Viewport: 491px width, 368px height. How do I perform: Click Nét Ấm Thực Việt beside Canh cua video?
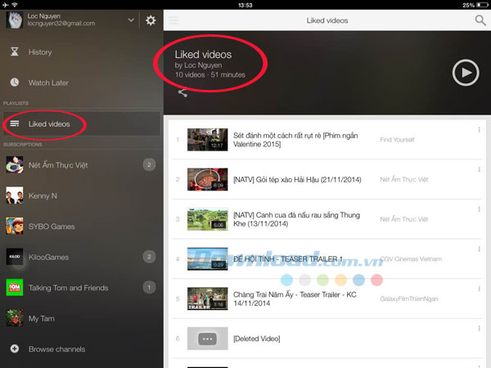click(404, 219)
